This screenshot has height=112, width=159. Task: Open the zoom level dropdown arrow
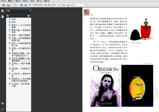[58, 5]
